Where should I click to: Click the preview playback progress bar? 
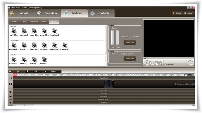coord(168,59)
